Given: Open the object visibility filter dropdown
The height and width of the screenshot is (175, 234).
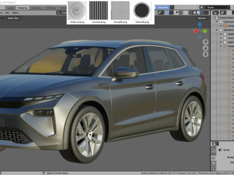Looking at the screenshot, I should pos(161,13).
